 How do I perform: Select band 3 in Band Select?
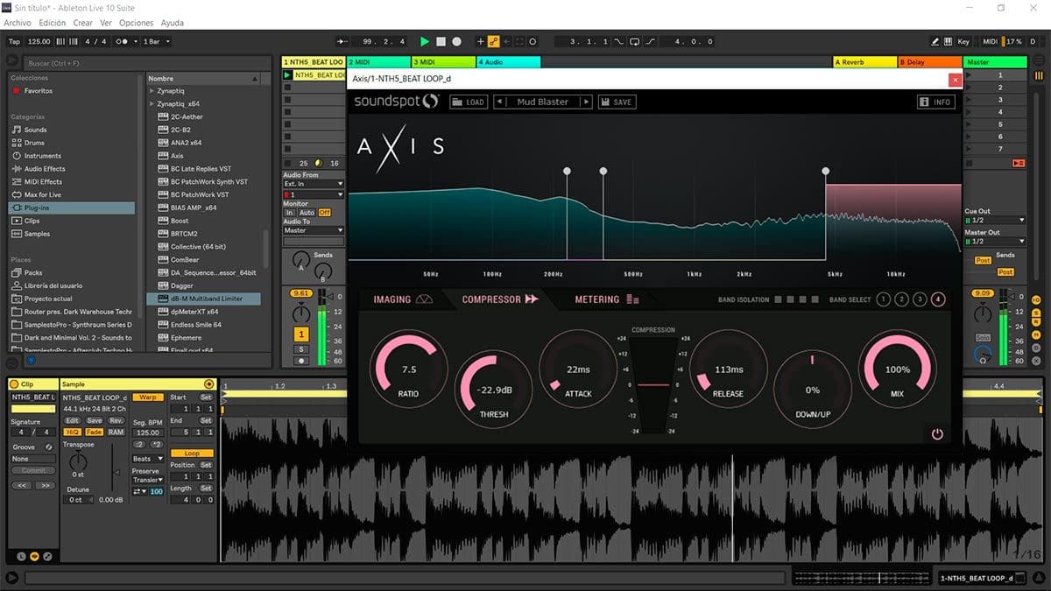pos(920,299)
